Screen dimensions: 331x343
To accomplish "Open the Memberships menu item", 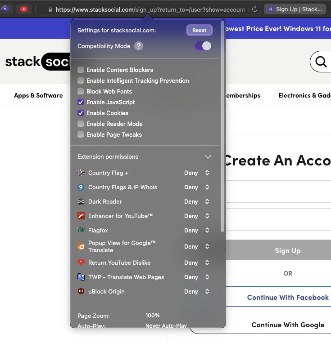I will pyautogui.click(x=243, y=95).
